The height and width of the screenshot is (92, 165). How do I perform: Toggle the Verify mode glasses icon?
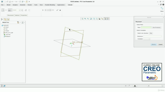tap(53, 10)
